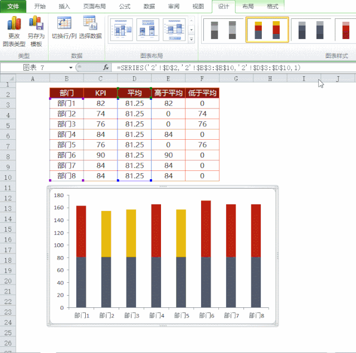Image resolution: width=356 pixels, height=353 pixels.
Task: Click the Change Chart Type icon (更改图表类型)
Action: (14, 31)
